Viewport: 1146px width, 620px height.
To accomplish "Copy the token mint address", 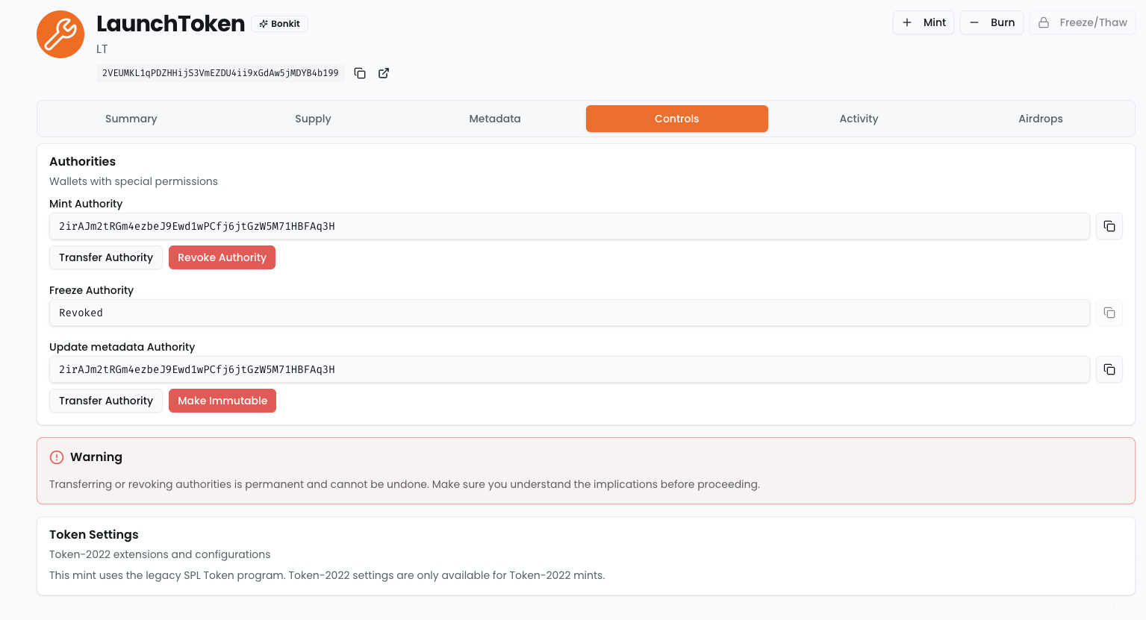I will (360, 73).
